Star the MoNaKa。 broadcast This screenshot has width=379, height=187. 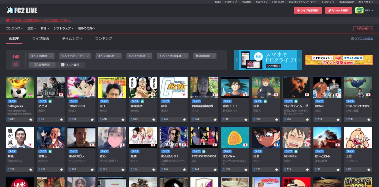point(307,170)
